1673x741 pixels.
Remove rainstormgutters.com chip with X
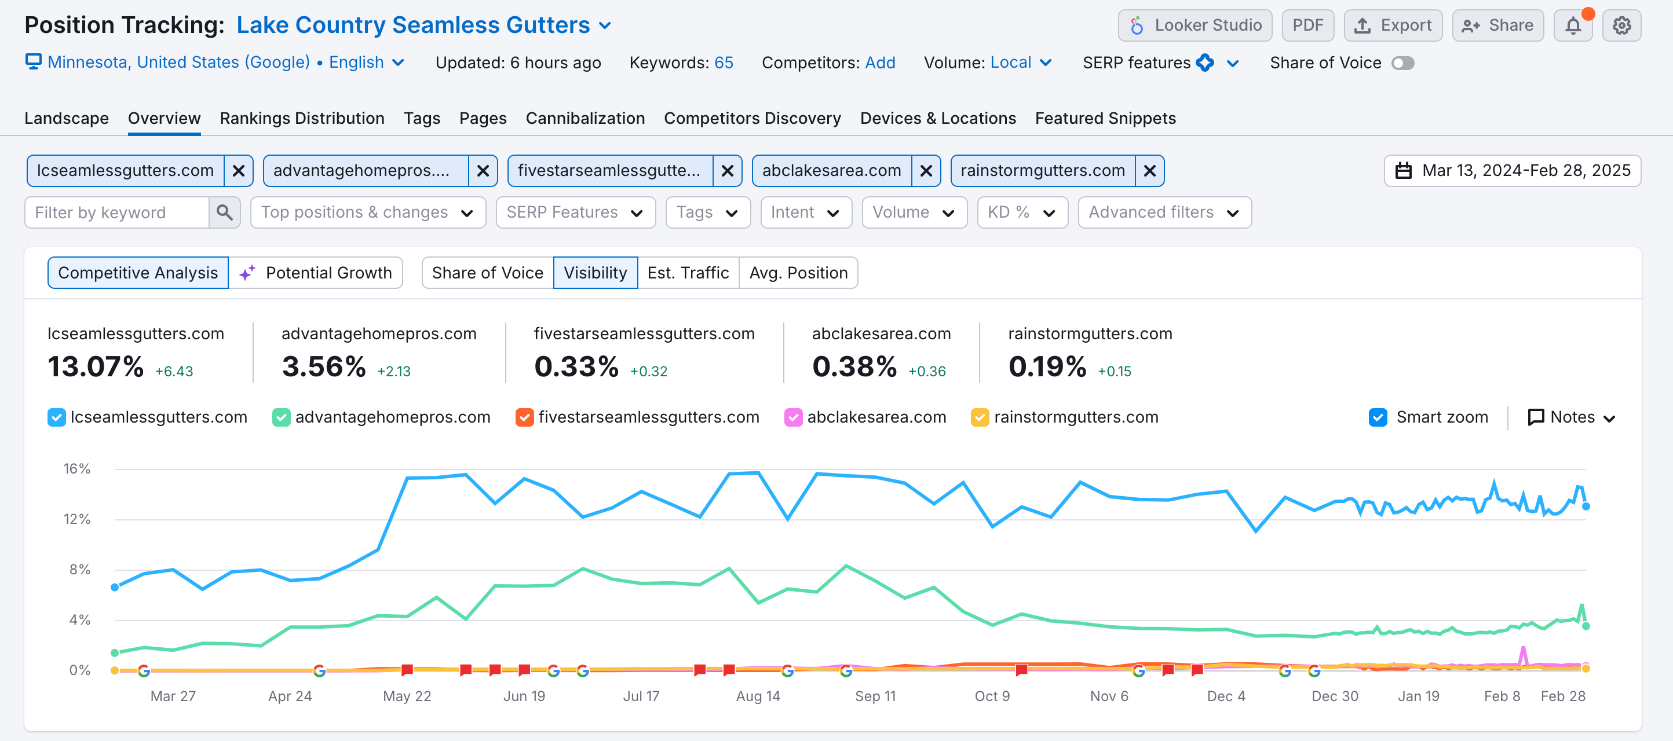1149,171
